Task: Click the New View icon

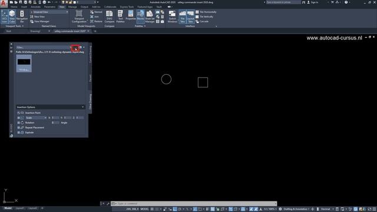Action: point(32,16)
